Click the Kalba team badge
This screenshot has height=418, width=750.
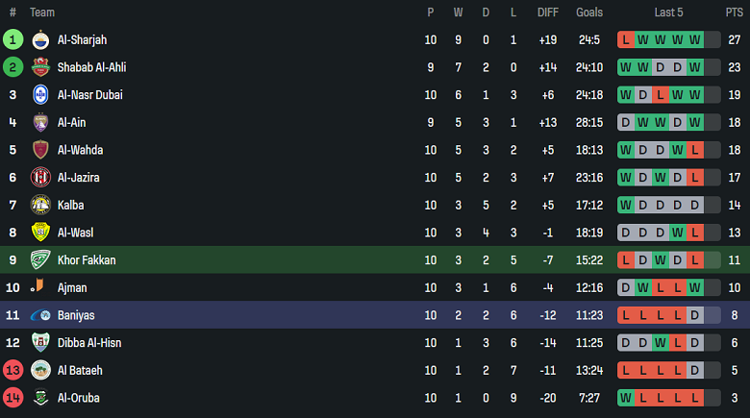[40, 205]
